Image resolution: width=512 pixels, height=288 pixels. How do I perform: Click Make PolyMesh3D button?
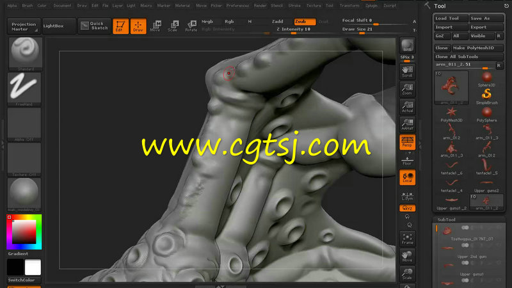coord(477,47)
